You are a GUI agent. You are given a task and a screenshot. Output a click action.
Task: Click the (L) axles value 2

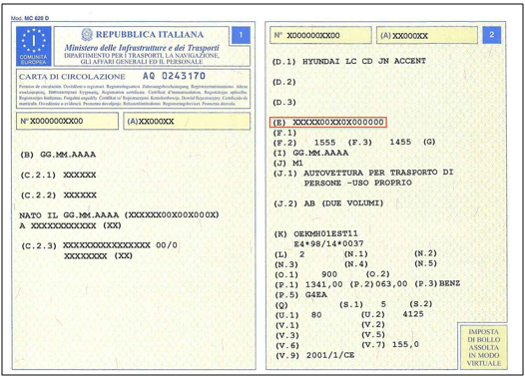tap(302, 254)
